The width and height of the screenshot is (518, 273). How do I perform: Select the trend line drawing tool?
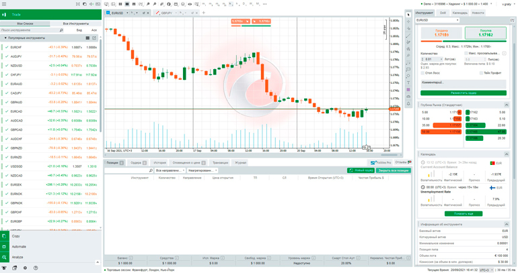[x=408, y=36]
